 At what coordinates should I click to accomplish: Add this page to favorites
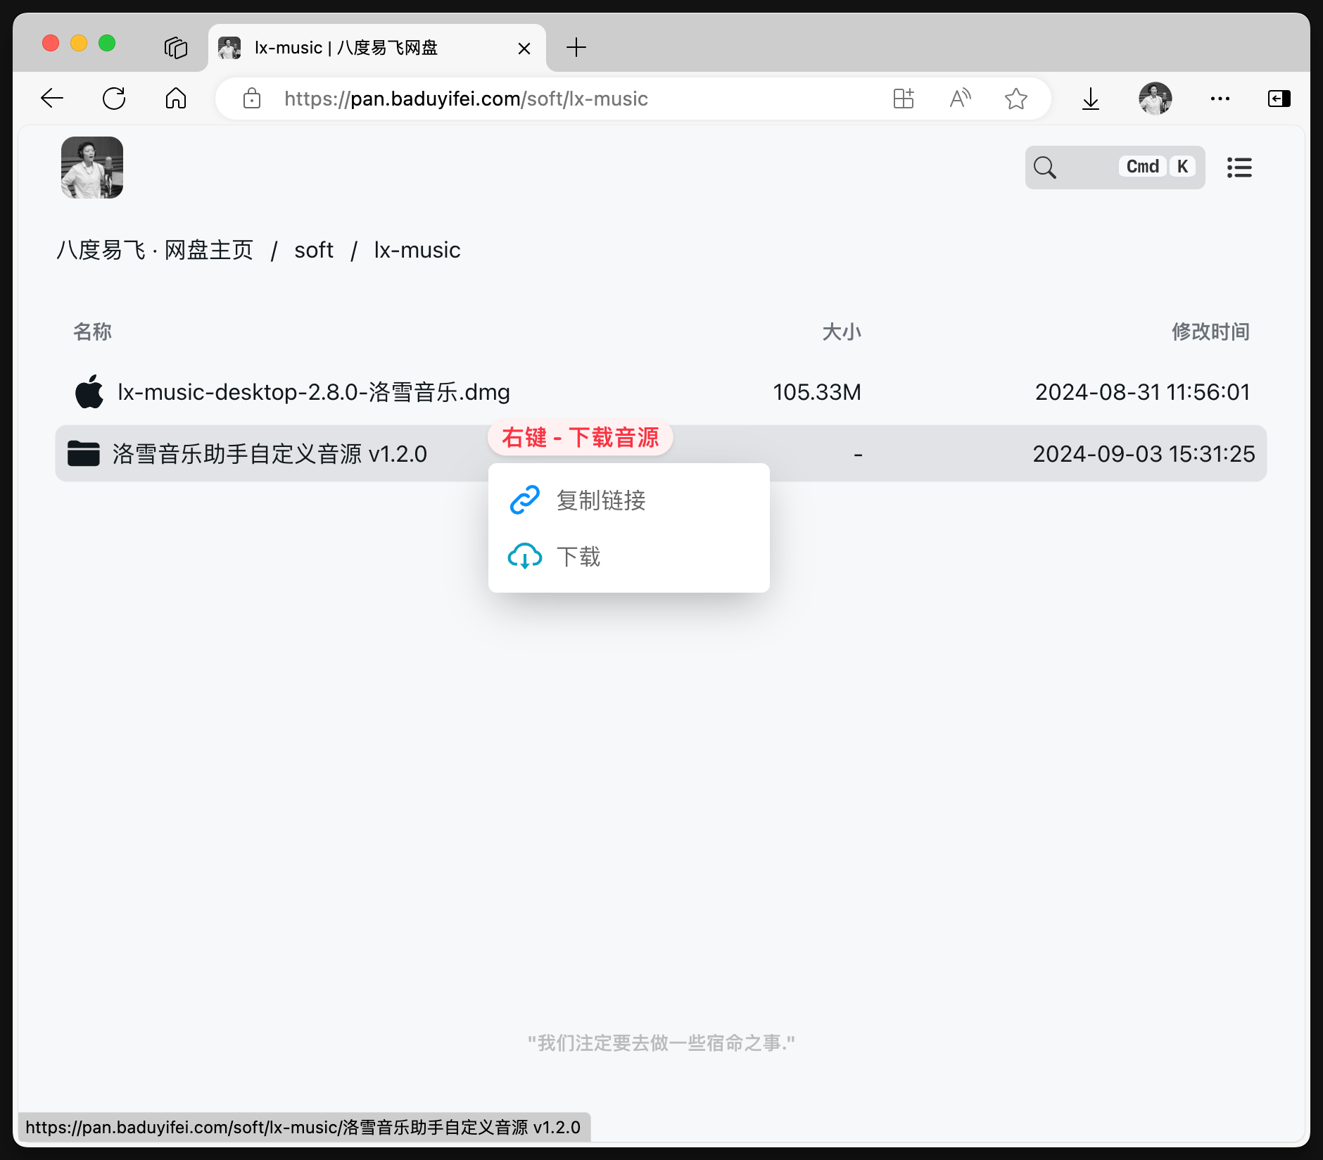[1016, 99]
